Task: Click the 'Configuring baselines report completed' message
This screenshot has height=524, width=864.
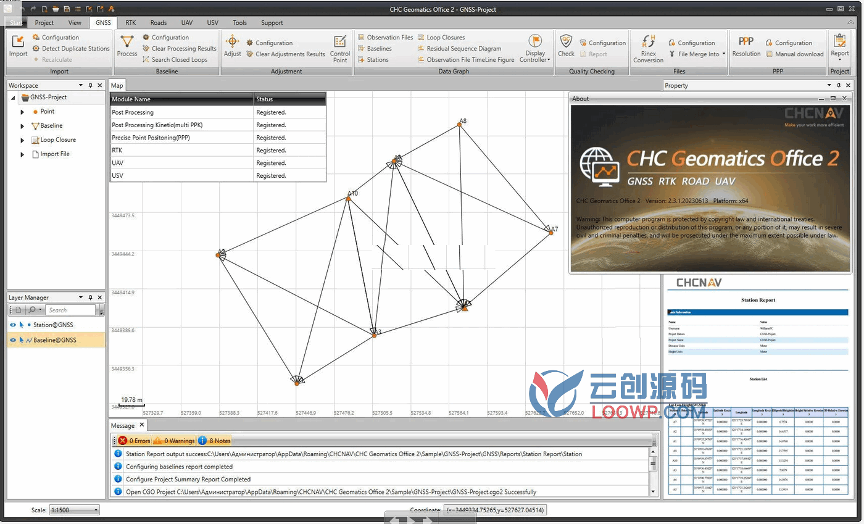Action: pos(179,467)
